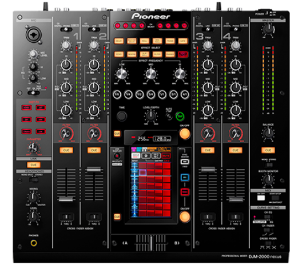Click the headphones MIXING knob
The image size is (302, 265).
coord(33,197)
